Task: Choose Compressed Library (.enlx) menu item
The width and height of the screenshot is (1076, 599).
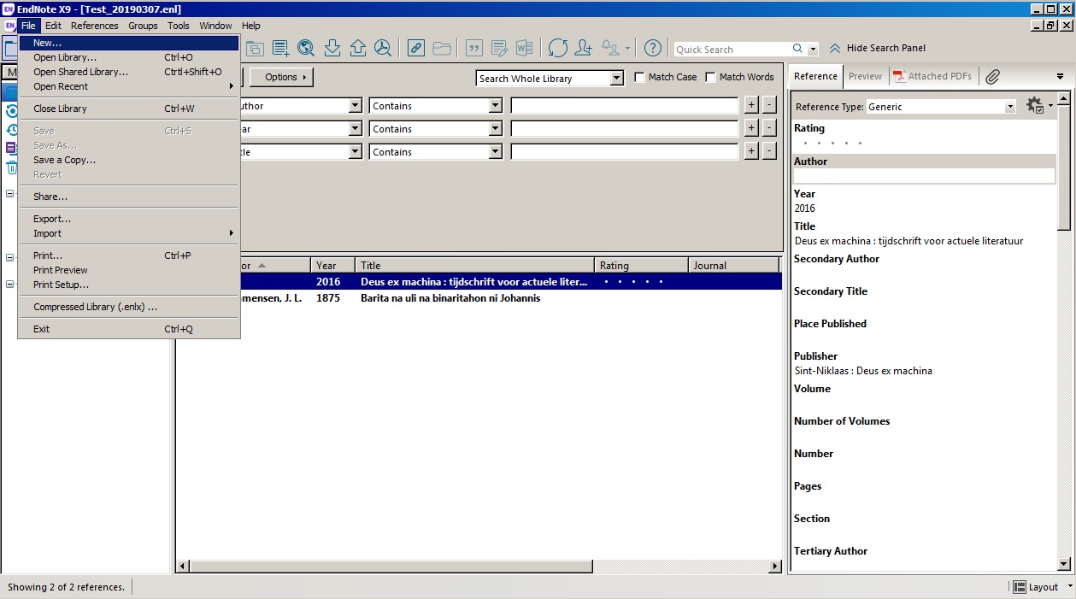Action: click(x=128, y=307)
